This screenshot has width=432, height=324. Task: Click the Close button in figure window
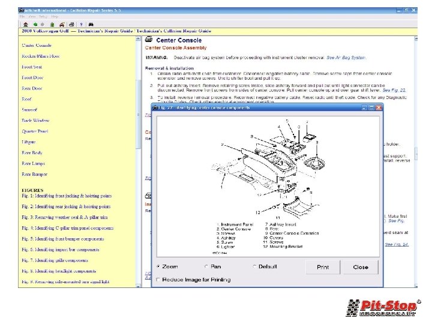[361, 267]
